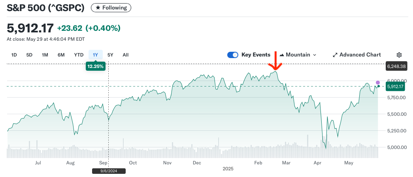Image resolution: width=413 pixels, height=177 pixels.
Task: Click the At close timestamp text
Action: click(x=46, y=39)
